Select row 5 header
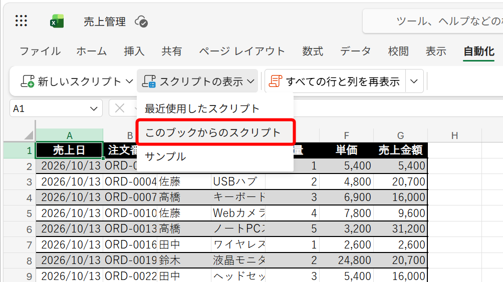 click(19, 213)
